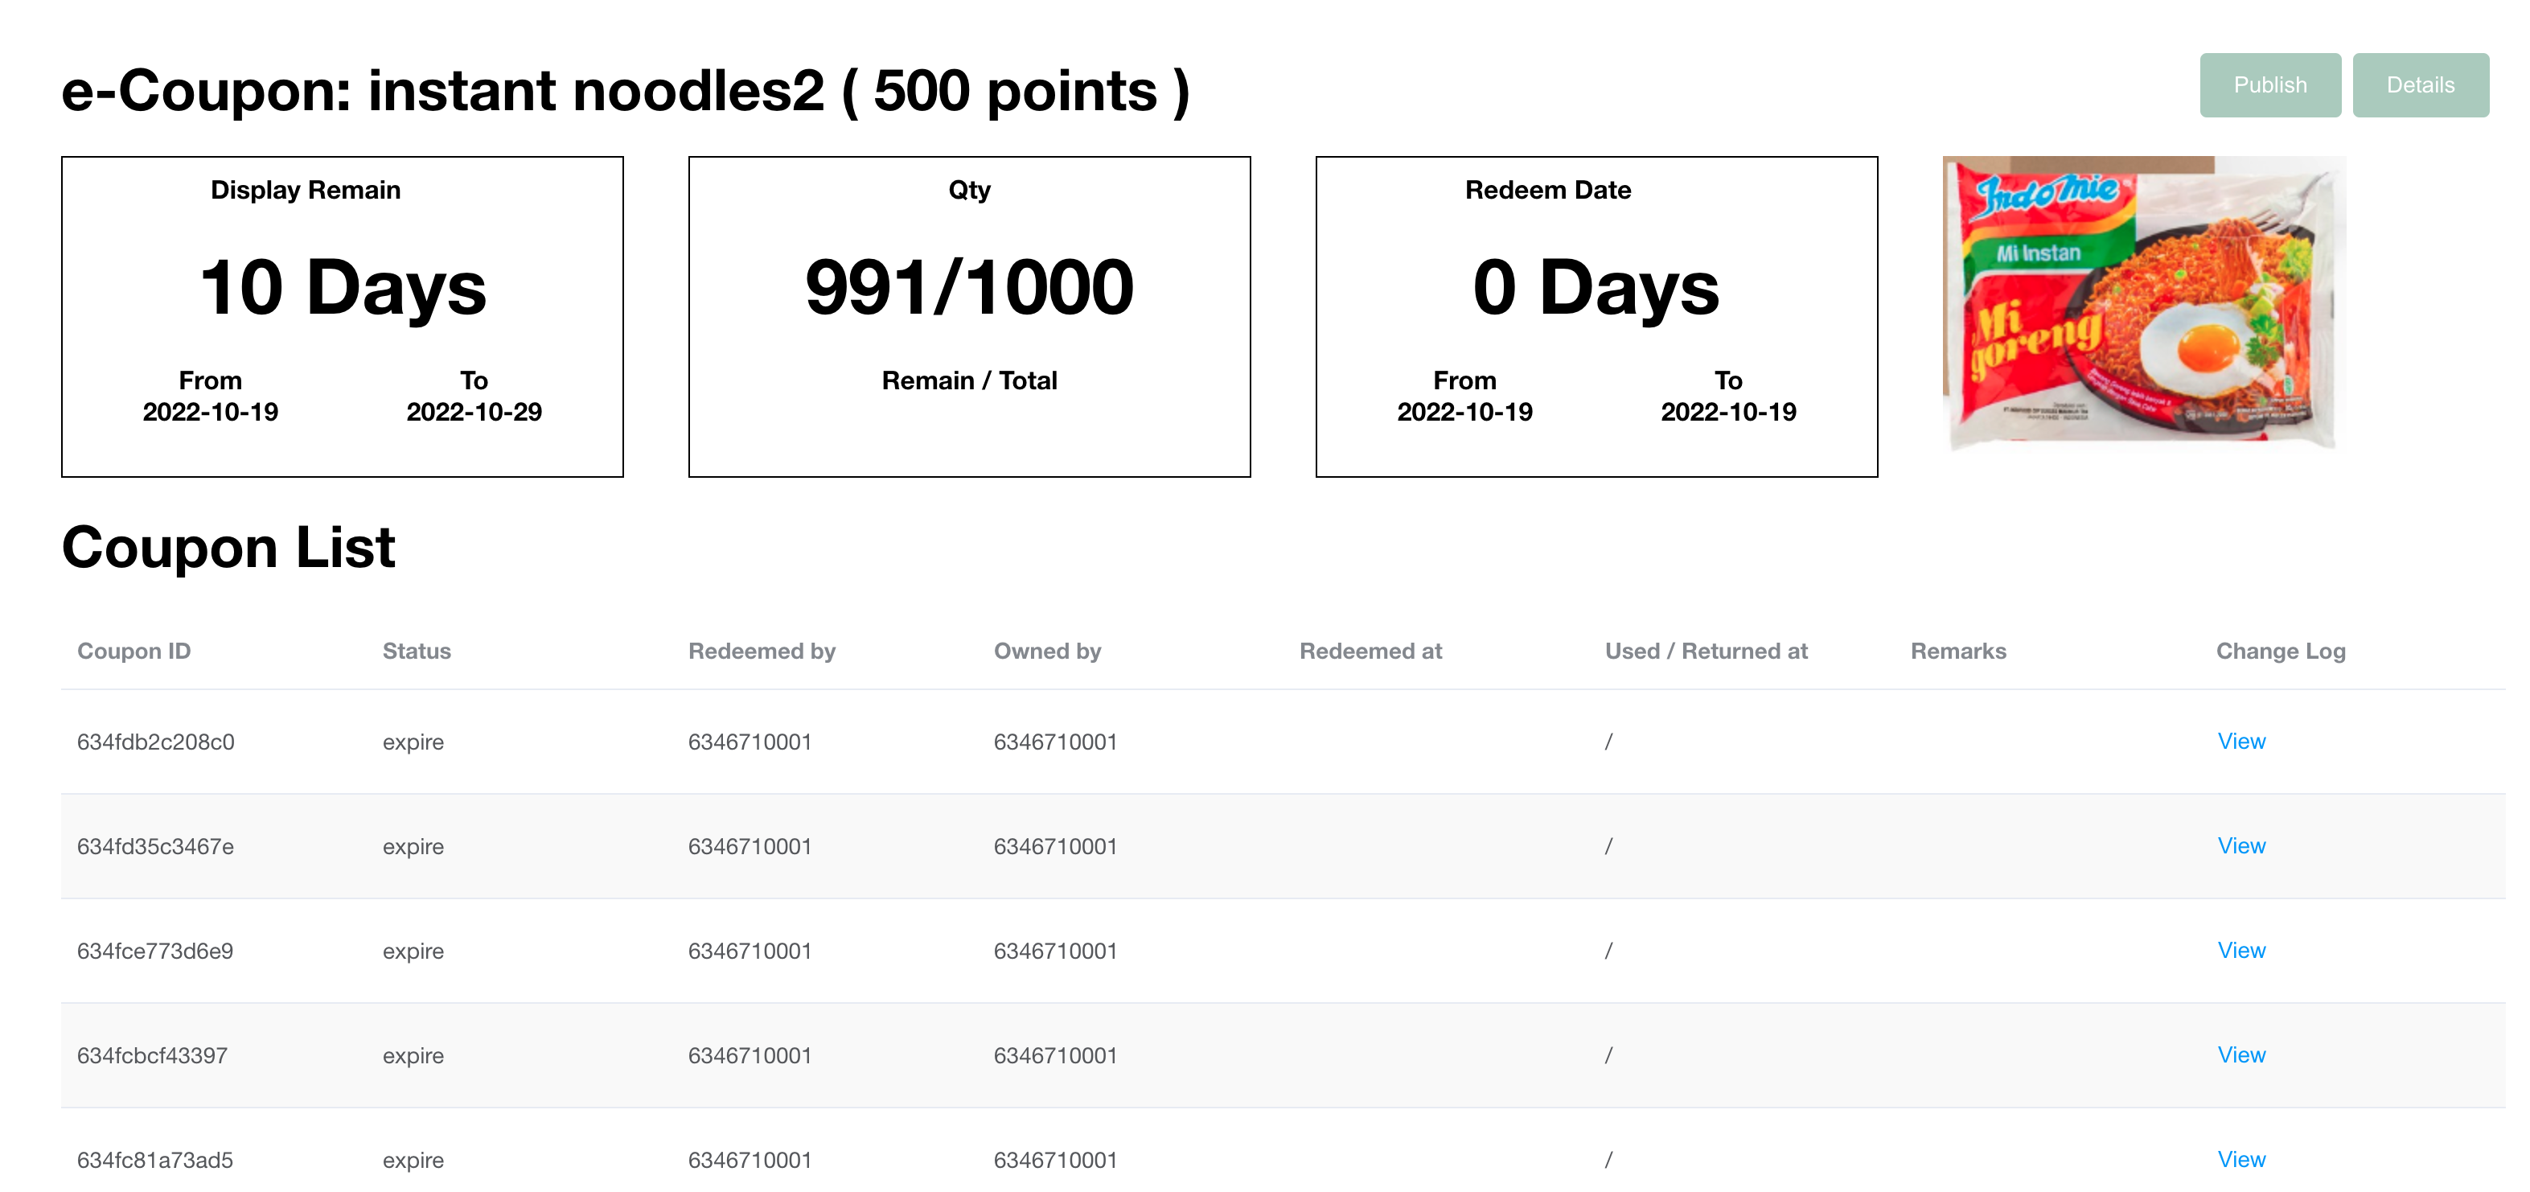Click the Publish button
The height and width of the screenshot is (1192, 2530).
[2269, 85]
